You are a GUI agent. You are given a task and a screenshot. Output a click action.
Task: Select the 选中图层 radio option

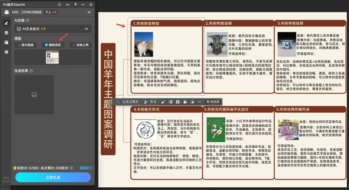[x=25, y=45]
